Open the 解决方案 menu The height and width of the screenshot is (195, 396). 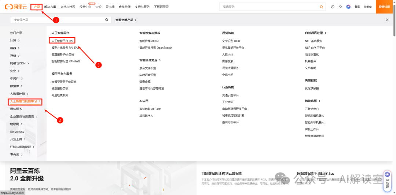50,7
